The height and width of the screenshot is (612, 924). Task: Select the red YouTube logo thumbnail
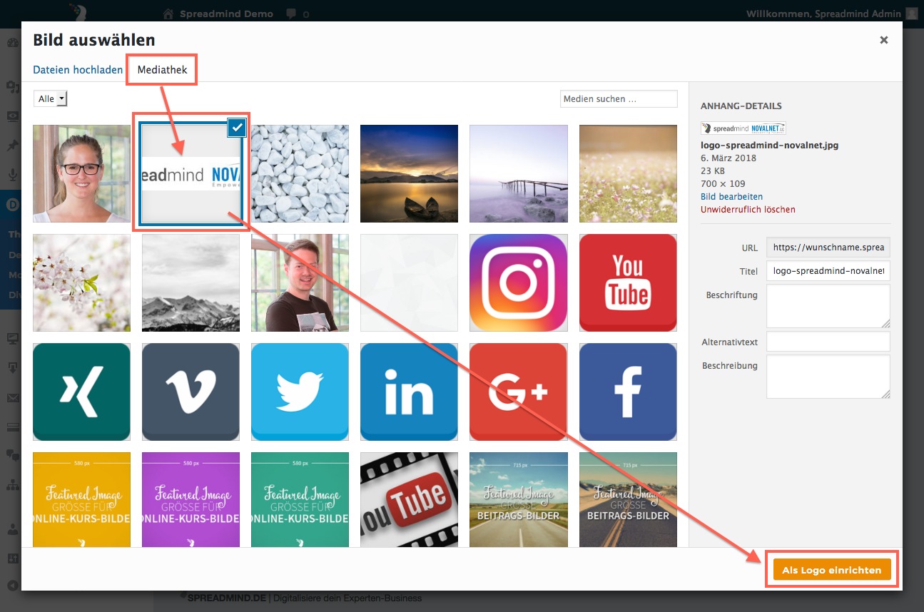(628, 283)
